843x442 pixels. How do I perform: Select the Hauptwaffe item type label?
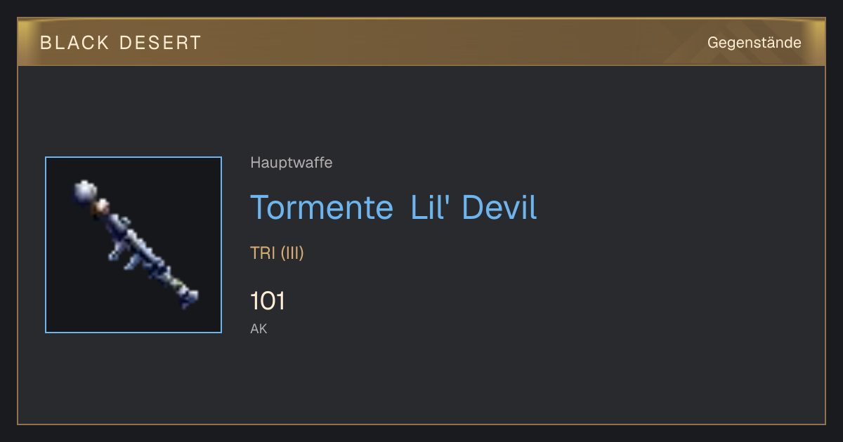(292, 163)
